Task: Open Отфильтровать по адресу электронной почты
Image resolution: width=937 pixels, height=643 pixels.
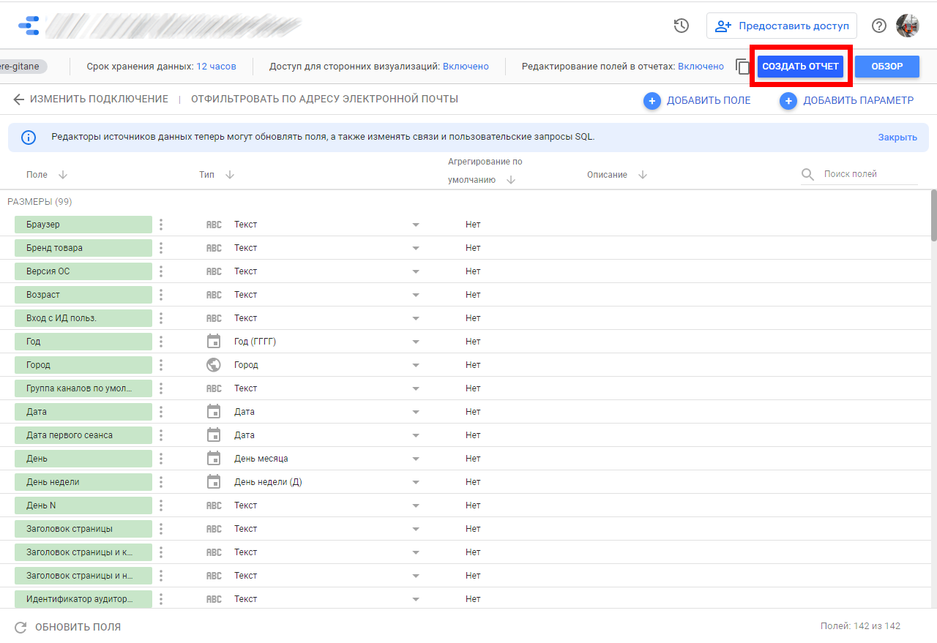Action: point(324,99)
